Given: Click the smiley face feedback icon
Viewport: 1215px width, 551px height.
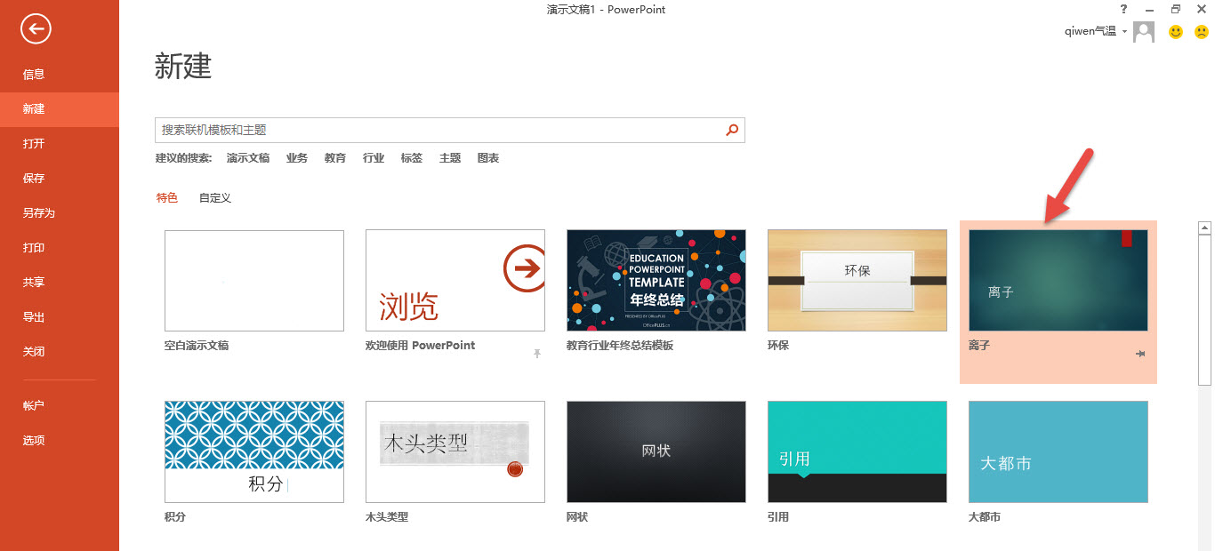Looking at the screenshot, I should [x=1176, y=31].
